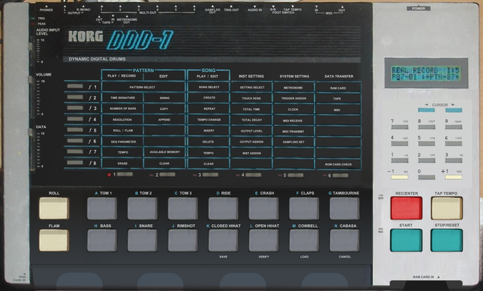Tap the J Rimshot pad
Screen dimensions: 483x291
point(183,241)
